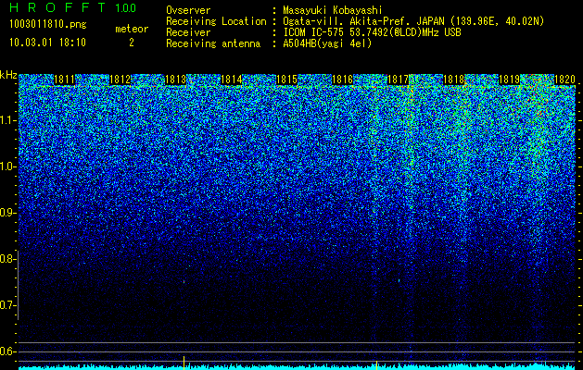Click the 1818 time marker label

(453, 80)
